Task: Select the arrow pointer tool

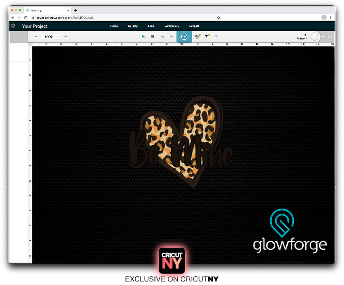Action: tap(143, 37)
